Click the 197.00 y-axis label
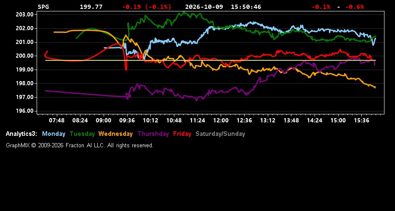The width and height of the screenshot is (395, 211). [x=25, y=97]
